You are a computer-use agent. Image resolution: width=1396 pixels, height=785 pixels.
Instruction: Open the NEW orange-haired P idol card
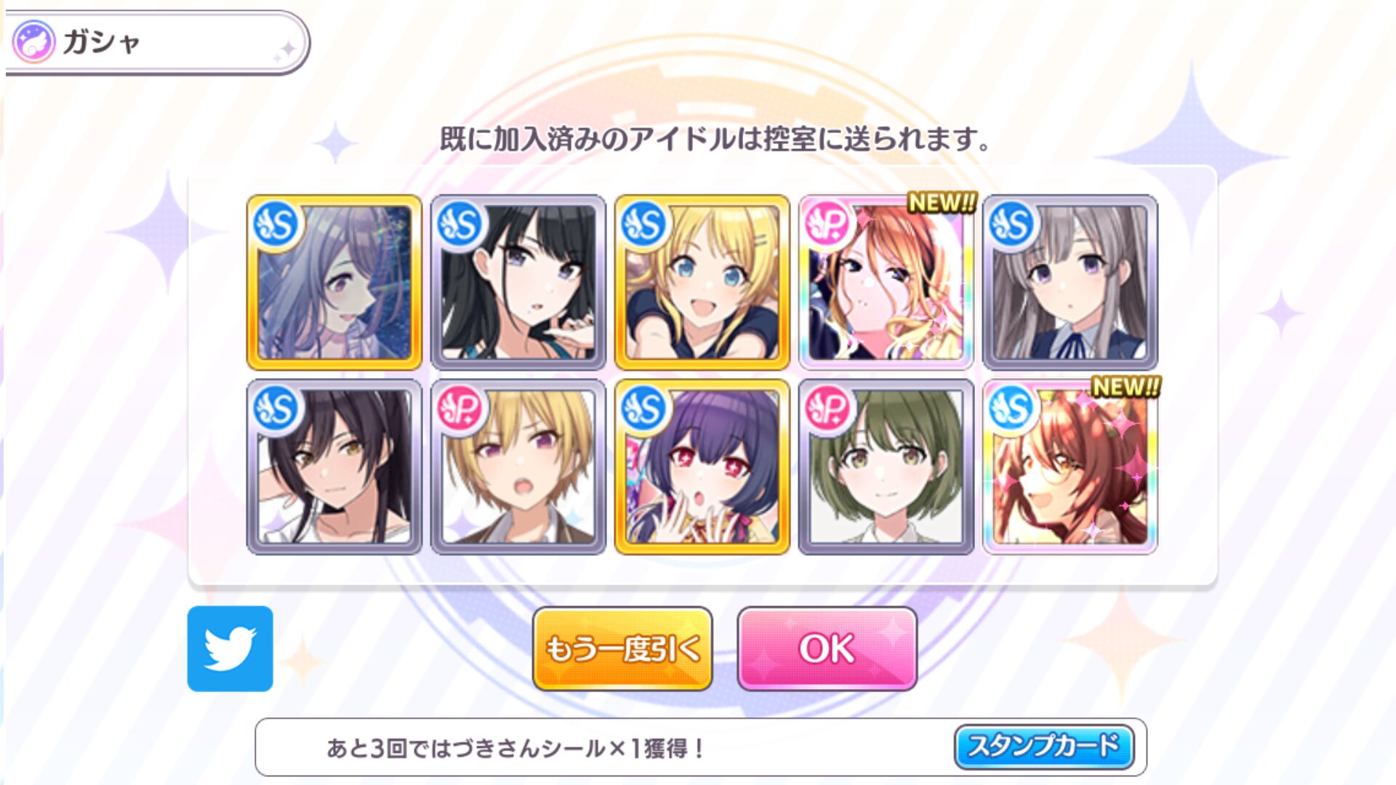pos(886,282)
